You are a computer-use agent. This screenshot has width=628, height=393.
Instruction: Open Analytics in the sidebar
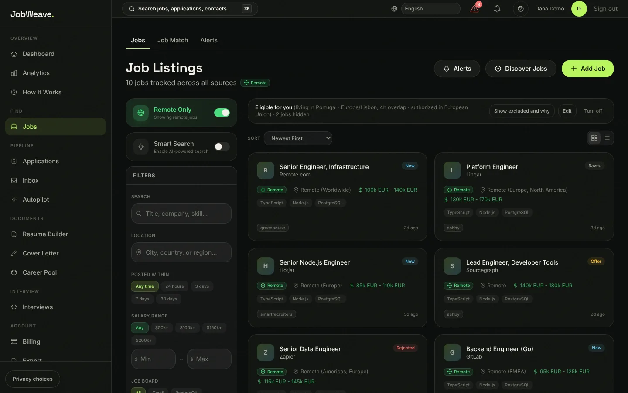[55, 73]
